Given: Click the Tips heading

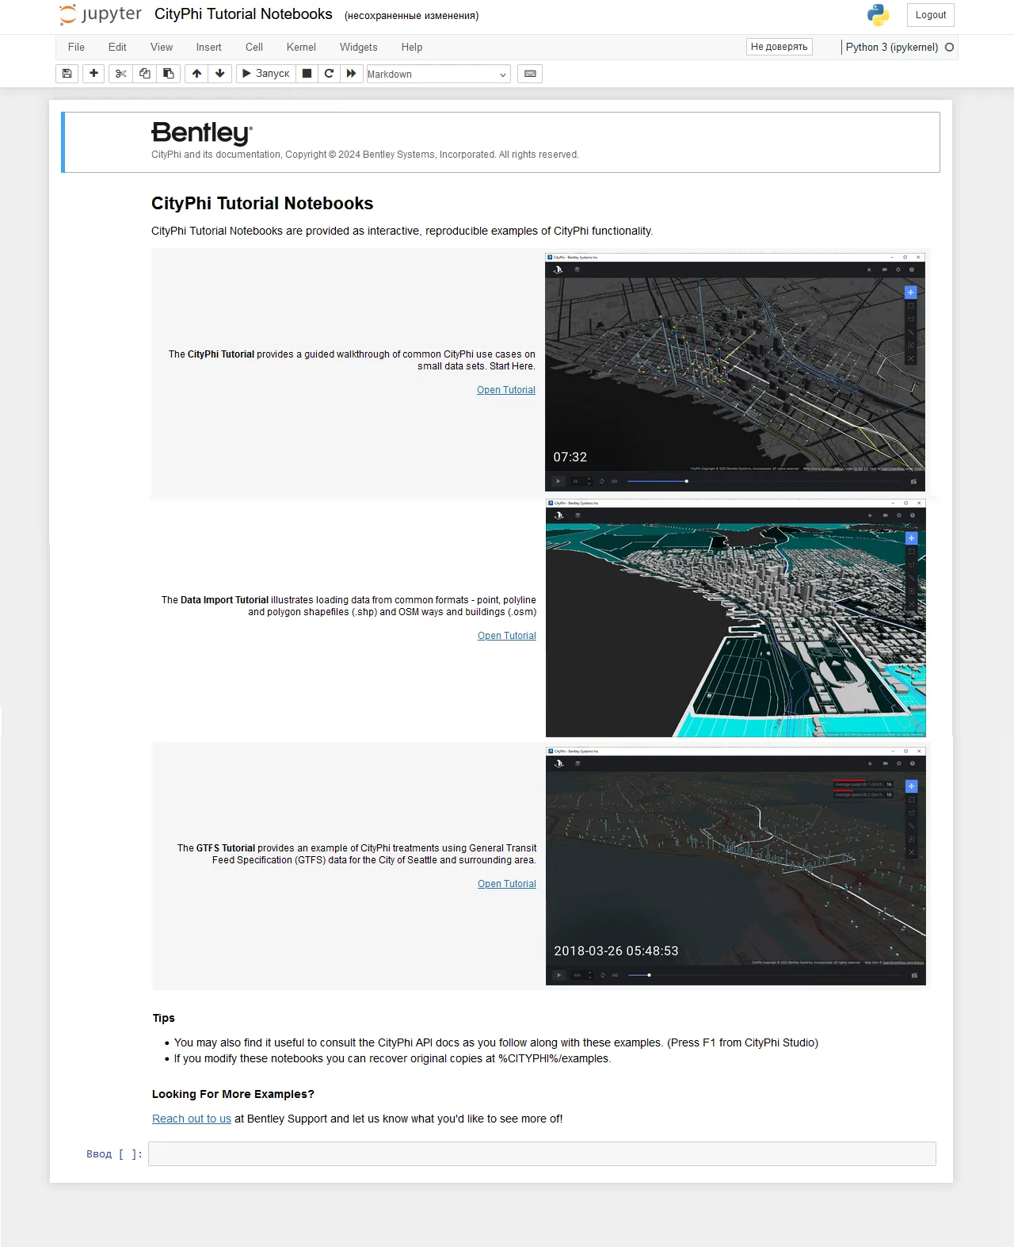Looking at the screenshot, I should 164,1018.
